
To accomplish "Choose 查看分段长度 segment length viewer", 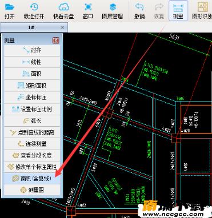I will pyautogui.click(x=32, y=156).
